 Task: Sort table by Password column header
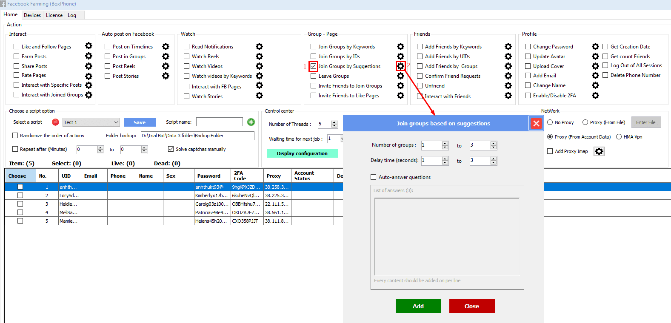pos(212,176)
